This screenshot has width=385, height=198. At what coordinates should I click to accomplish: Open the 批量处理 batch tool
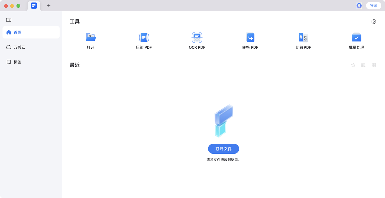357,37
